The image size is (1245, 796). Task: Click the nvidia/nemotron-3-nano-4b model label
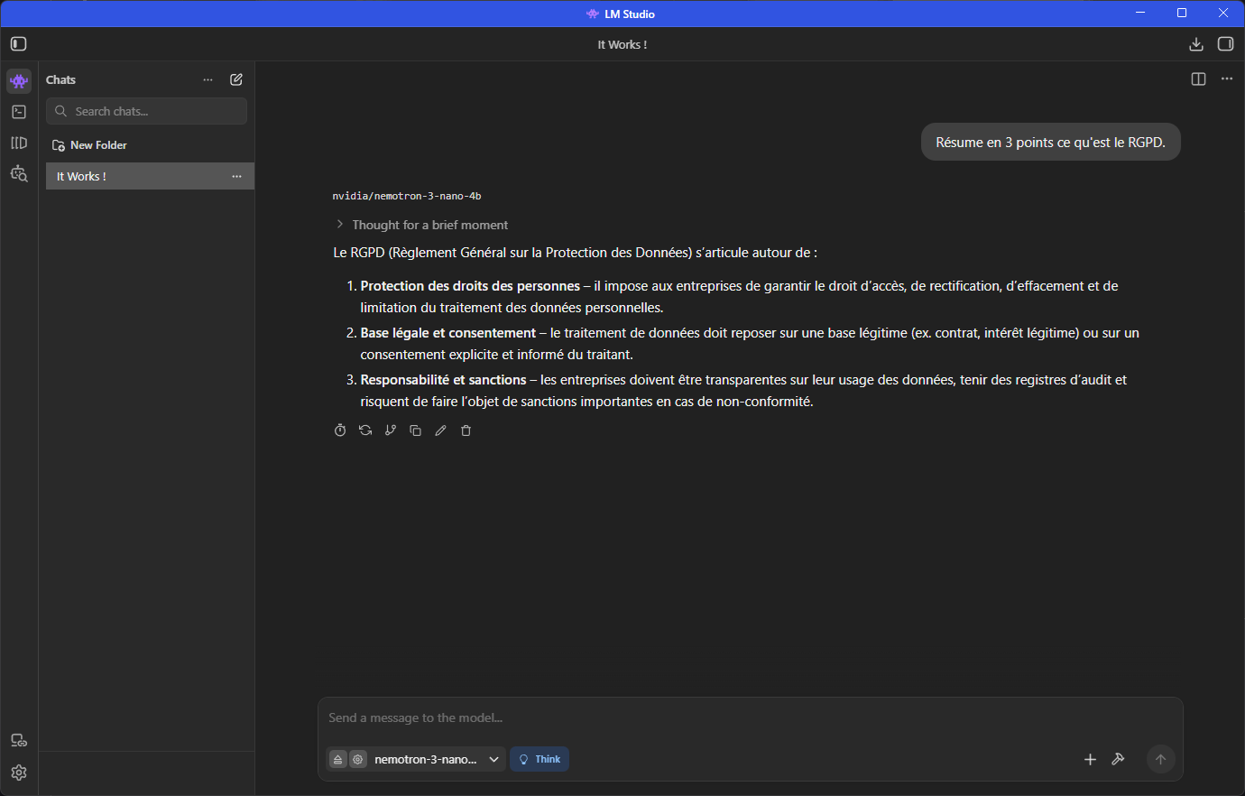tap(407, 196)
